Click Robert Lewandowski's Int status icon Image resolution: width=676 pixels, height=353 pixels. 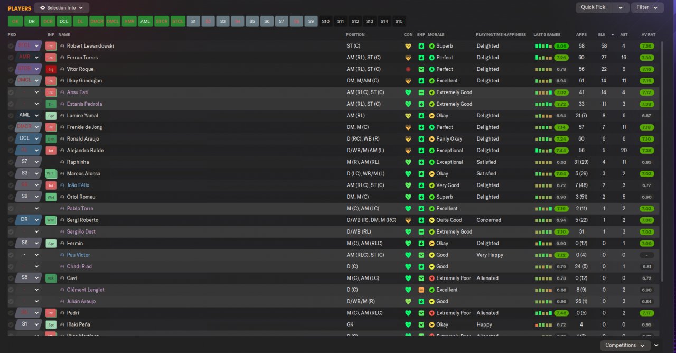coord(51,46)
